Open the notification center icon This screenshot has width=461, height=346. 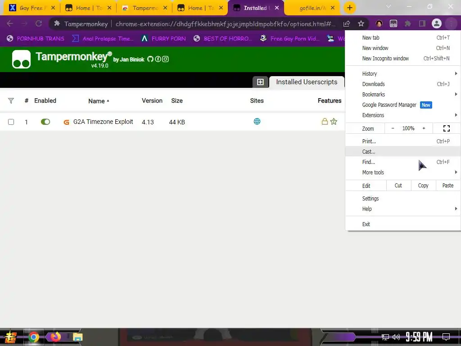click(x=446, y=337)
